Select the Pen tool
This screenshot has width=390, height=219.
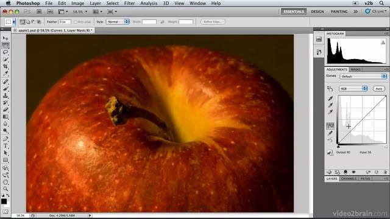(5, 139)
